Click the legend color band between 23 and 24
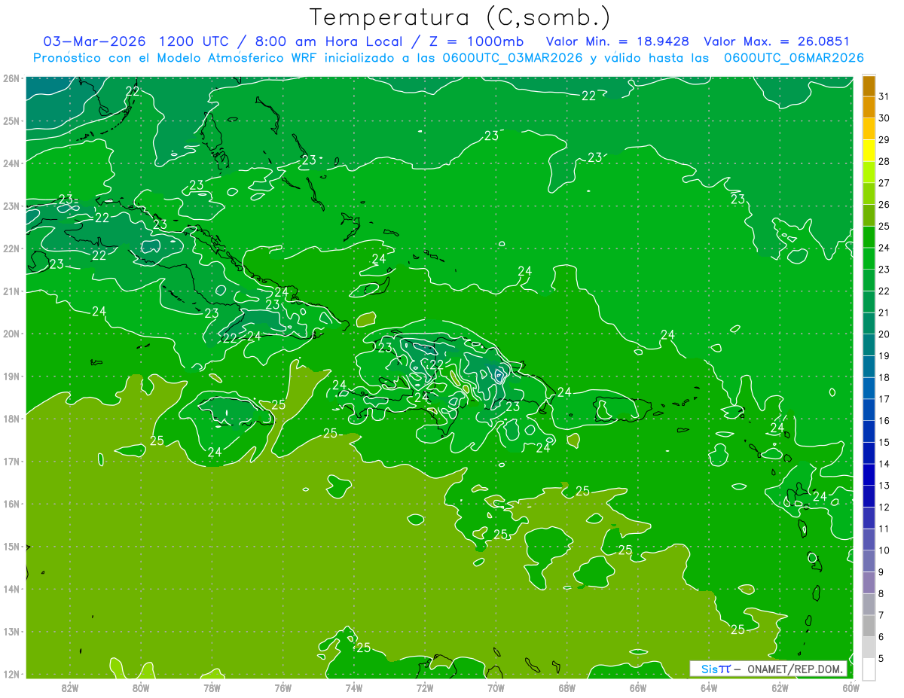Screen dimensions: 904x698 pyautogui.click(x=869, y=259)
